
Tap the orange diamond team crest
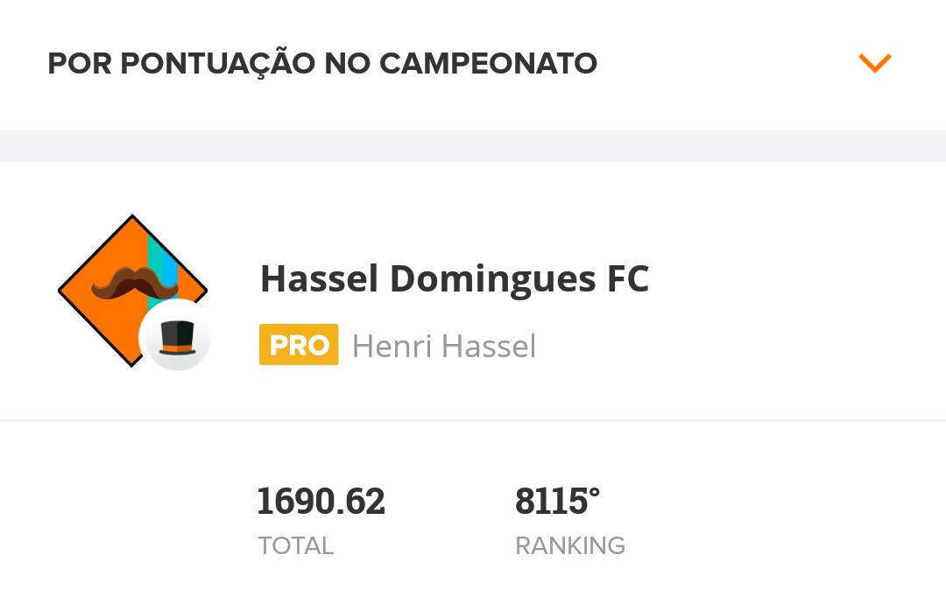(x=133, y=291)
